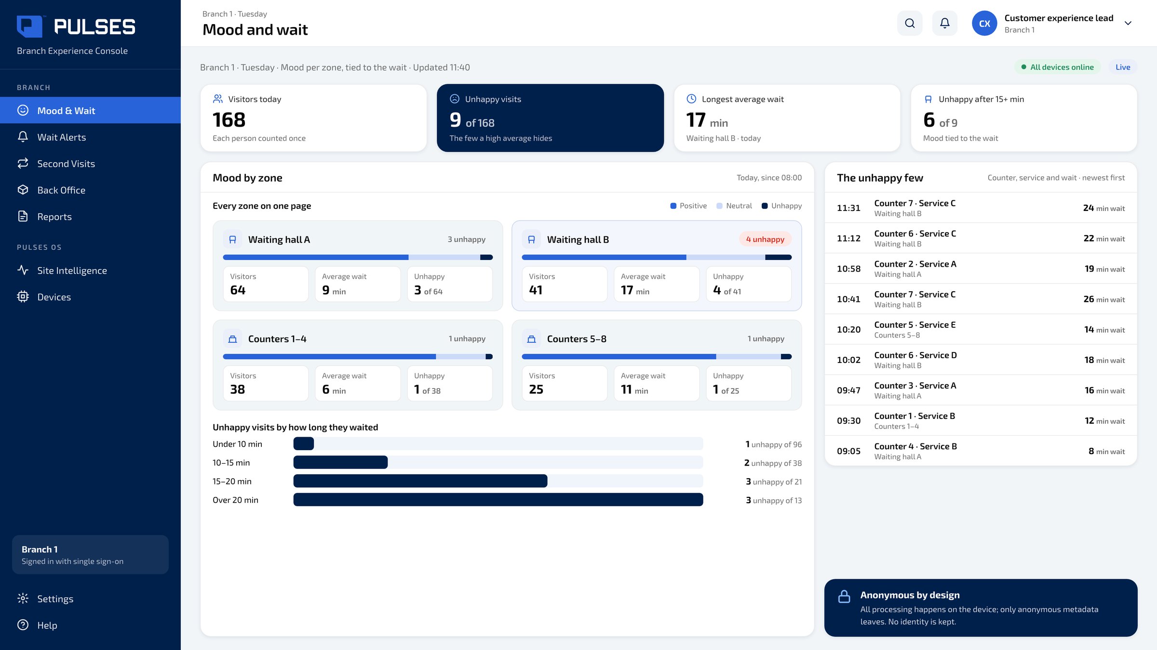Open Site Intelligence page
This screenshot has width=1157, height=650.
click(90, 270)
